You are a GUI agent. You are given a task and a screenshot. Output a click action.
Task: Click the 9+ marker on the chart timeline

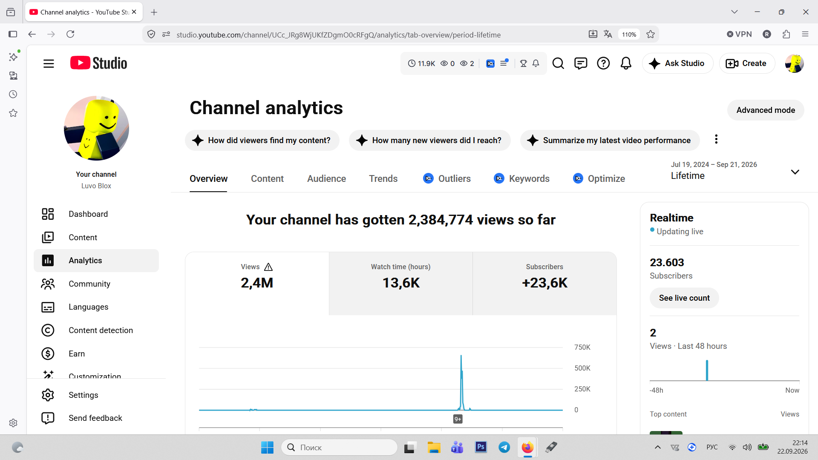pyautogui.click(x=458, y=419)
